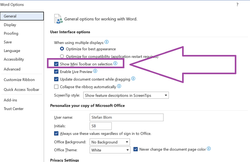Select Optimize for compatibility radio button
The width and height of the screenshot is (250, 162).
pos(62,56)
